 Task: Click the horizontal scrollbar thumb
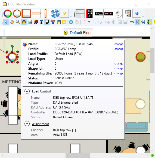77,155
